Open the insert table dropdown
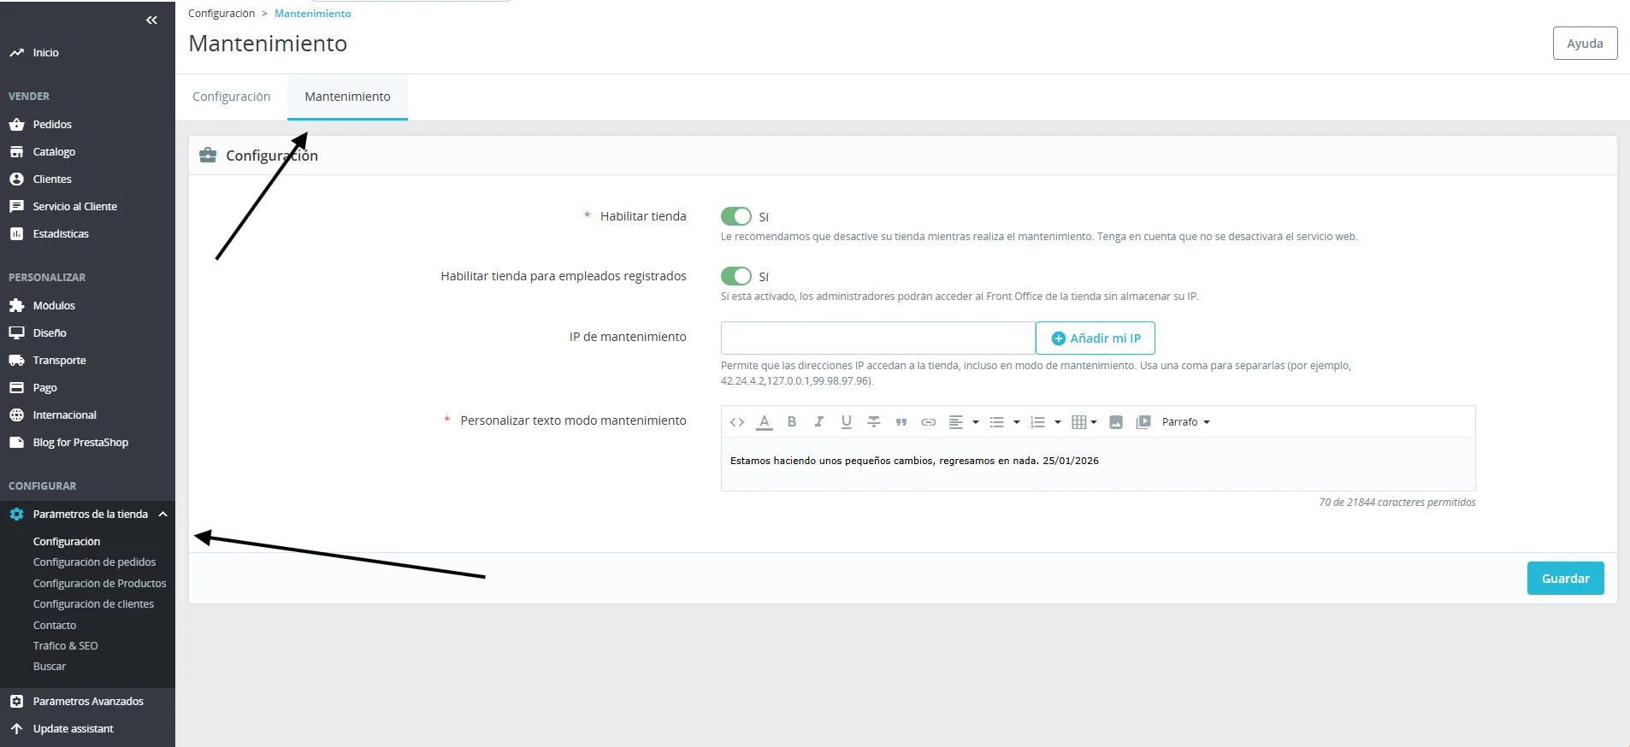The image size is (1630, 747). [x=1084, y=422]
